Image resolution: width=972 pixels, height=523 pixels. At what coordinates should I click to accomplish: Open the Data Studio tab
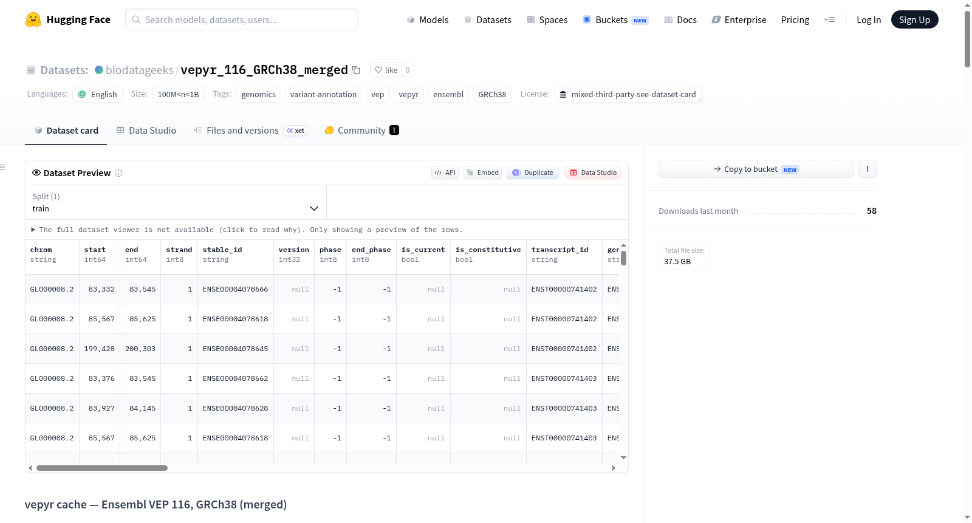click(x=146, y=130)
